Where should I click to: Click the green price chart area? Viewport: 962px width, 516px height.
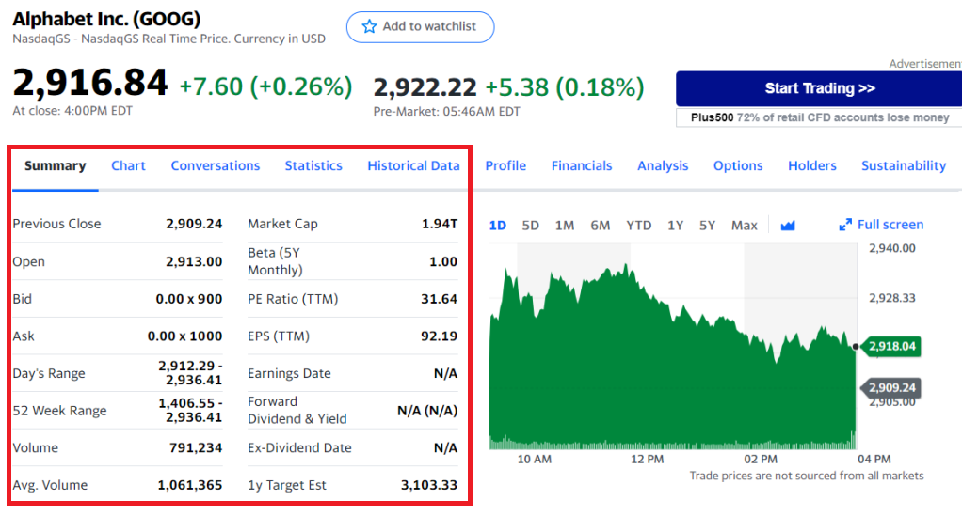(x=659, y=376)
